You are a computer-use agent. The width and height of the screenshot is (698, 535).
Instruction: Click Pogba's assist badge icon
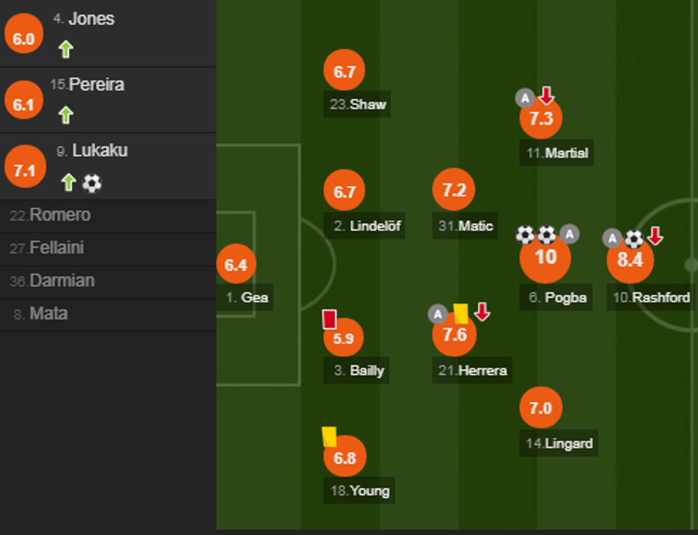coord(569,234)
